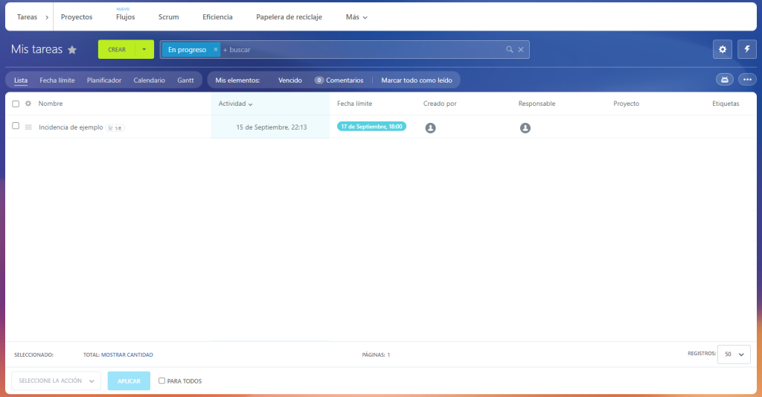Open settings with the gear icon
The height and width of the screenshot is (397, 762).
pyautogui.click(x=722, y=49)
